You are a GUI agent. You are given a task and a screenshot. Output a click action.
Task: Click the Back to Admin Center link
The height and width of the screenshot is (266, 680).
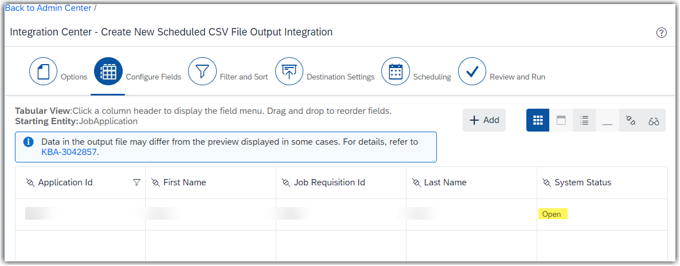[48, 8]
